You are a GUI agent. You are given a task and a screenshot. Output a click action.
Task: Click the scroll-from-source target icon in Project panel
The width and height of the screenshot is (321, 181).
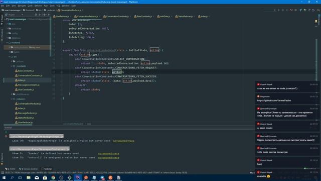(36, 15)
